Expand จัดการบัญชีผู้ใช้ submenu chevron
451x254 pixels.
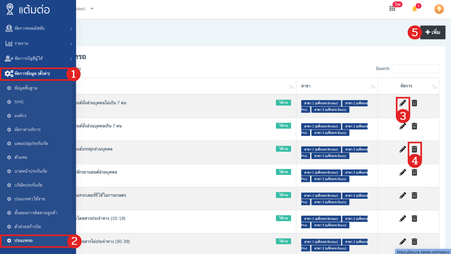[71, 59]
